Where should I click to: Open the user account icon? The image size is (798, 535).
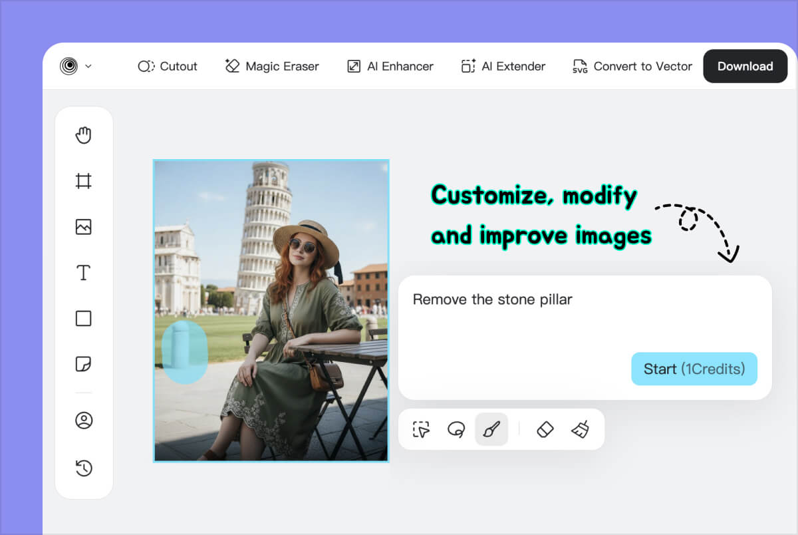(x=84, y=421)
